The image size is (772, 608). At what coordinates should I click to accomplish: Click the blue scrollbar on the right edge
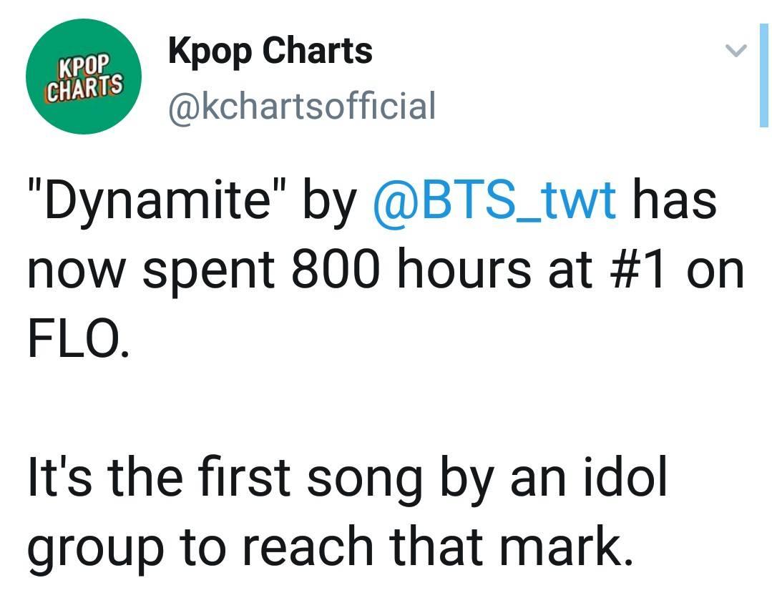[764, 75]
